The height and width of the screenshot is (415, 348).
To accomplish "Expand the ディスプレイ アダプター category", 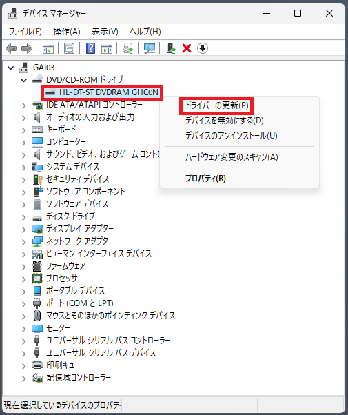I will click(x=24, y=230).
